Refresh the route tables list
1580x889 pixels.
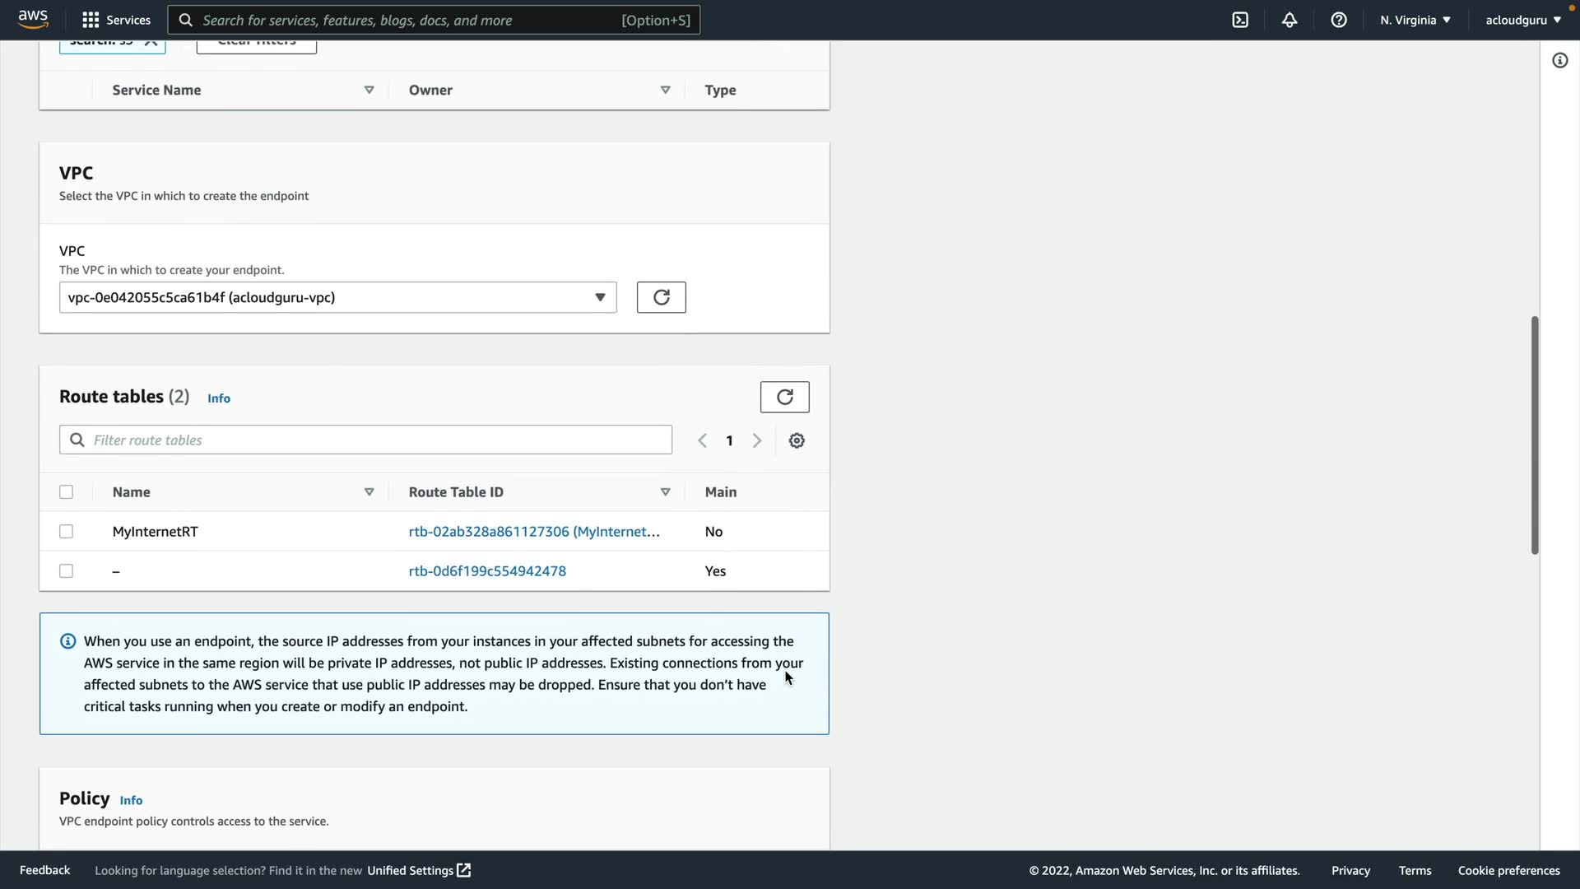point(784,397)
